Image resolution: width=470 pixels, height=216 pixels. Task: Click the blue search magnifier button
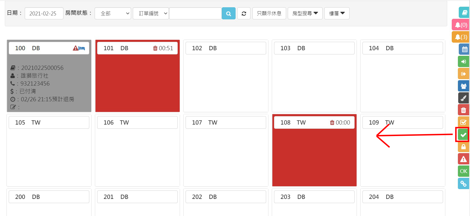pyautogui.click(x=229, y=13)
